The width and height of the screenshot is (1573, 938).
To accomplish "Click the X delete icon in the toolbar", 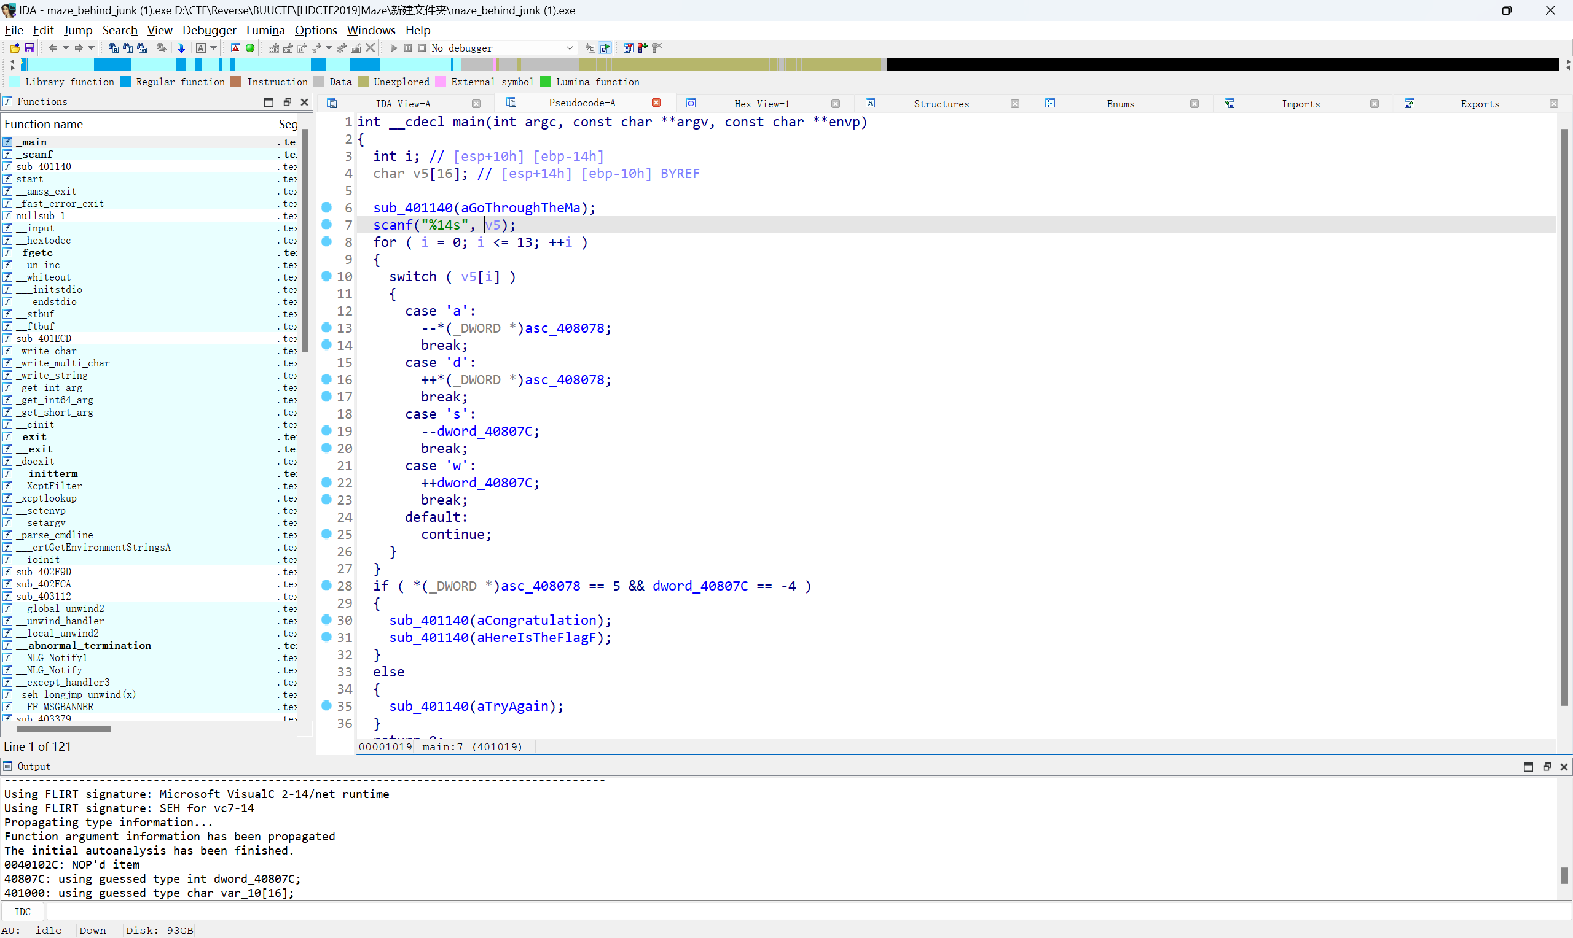I will tap(371, 48).
